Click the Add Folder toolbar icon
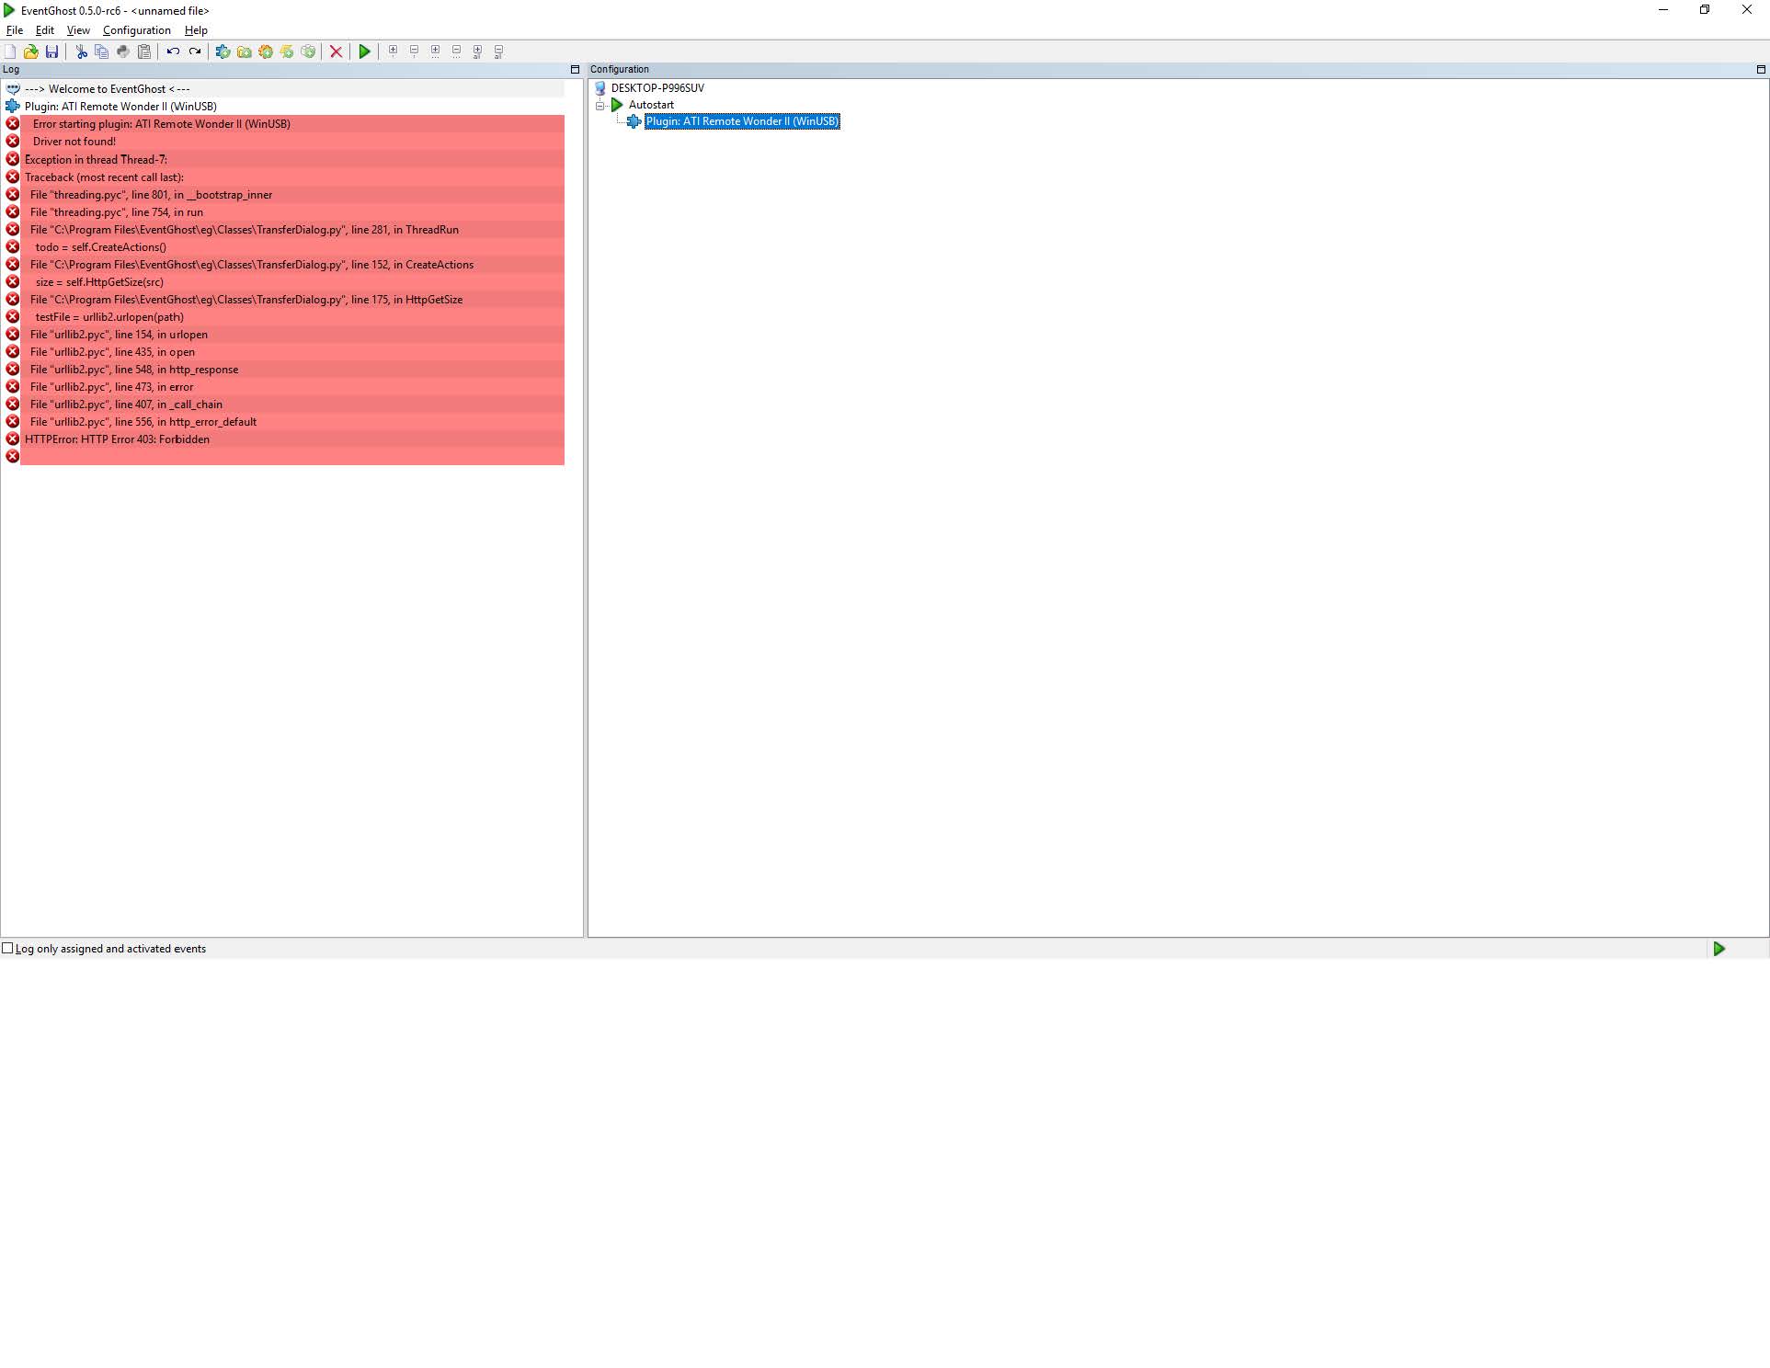Screen dimensions: 1770x1368 pyautogui.click(x=244, y=51)
